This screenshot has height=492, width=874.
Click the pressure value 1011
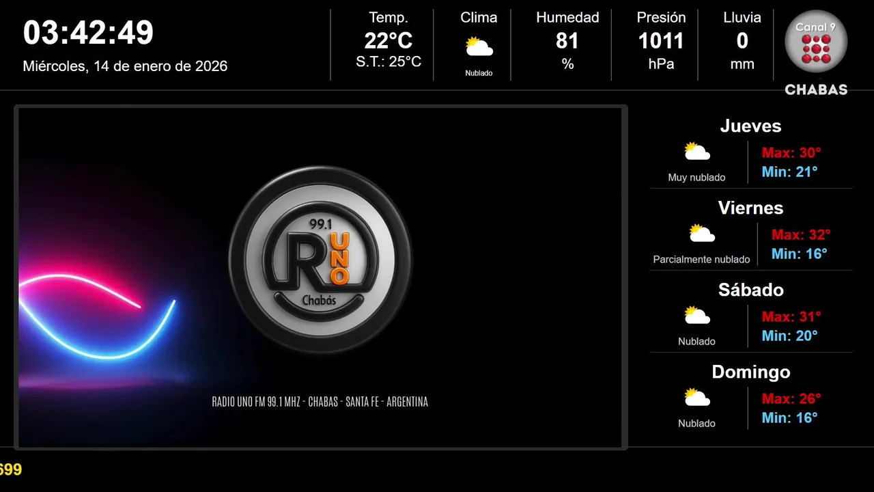pos(661,41)
